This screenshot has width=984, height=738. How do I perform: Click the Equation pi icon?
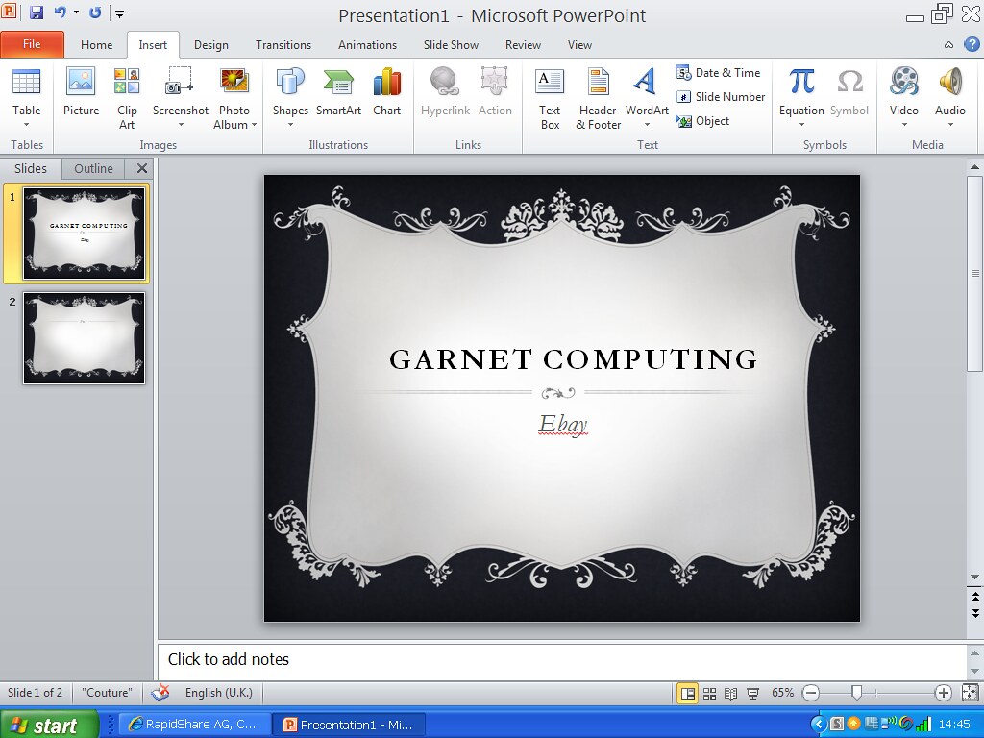(x=801, y=82)
